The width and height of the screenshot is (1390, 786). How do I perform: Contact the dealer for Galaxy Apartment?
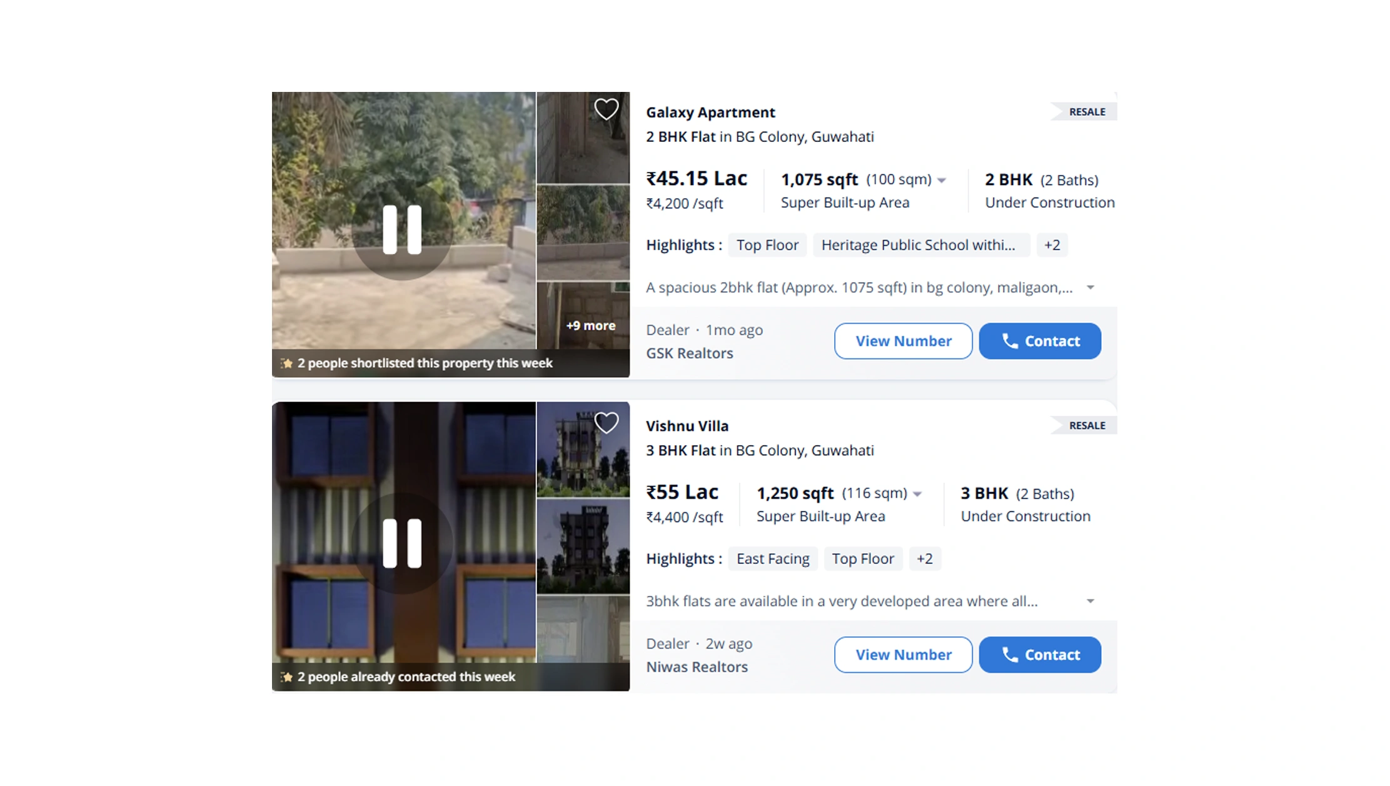(x=1040, y=341)
